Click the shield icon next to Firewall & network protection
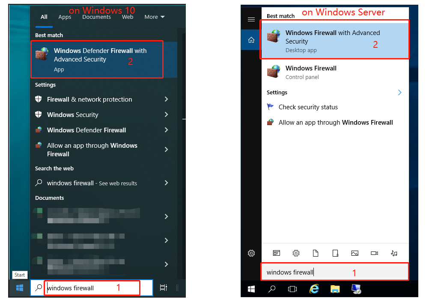This screenshot has width=432, height=298. (x=39, y=99)
